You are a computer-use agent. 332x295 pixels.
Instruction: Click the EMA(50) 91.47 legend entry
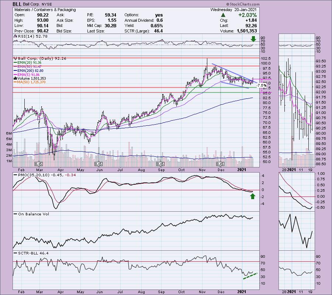pos(28,66)
